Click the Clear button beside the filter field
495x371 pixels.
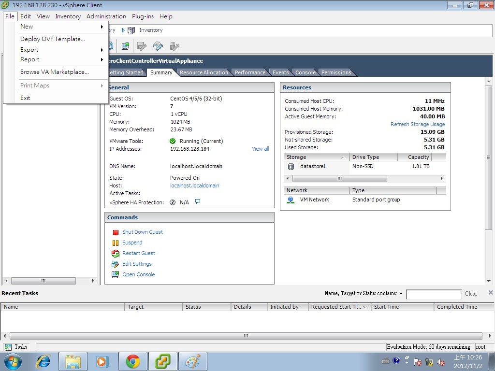[471, 294]
